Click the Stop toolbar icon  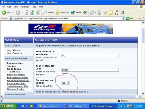(x=26, y=13)
